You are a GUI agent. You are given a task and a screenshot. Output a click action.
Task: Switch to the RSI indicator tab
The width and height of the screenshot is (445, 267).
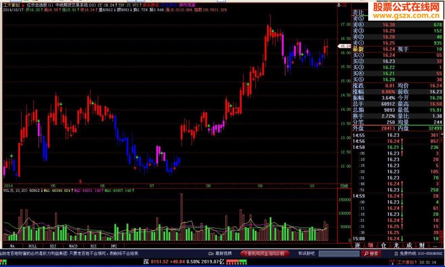[x=93, y=246]
